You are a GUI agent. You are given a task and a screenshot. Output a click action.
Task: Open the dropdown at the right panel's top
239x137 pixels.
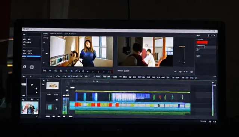212,35
